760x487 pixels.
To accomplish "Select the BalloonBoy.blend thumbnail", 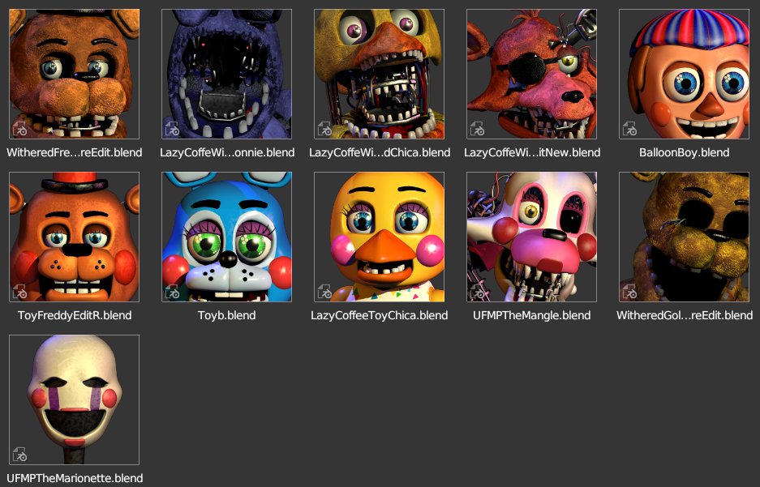I will tap(684, 74).
